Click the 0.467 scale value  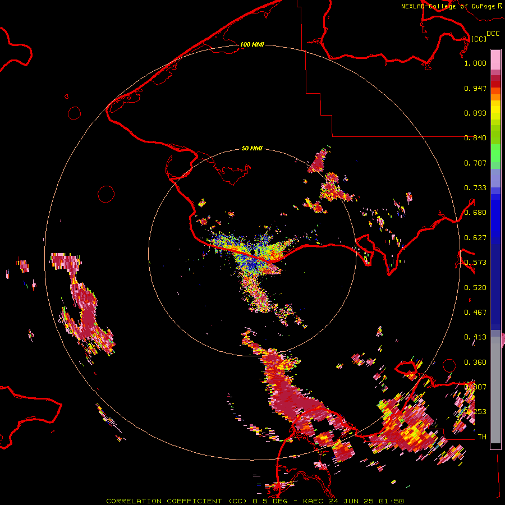[x=475, y=313]
